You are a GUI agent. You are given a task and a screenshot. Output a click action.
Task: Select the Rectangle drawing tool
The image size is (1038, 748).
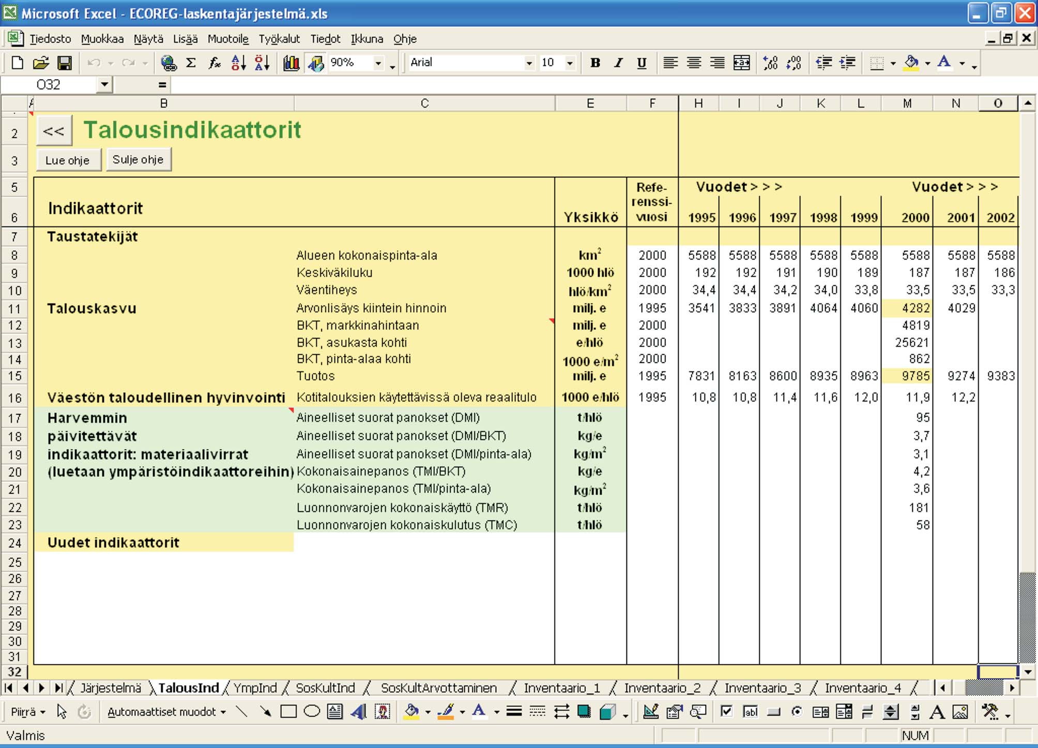click(x=288, y=712)
